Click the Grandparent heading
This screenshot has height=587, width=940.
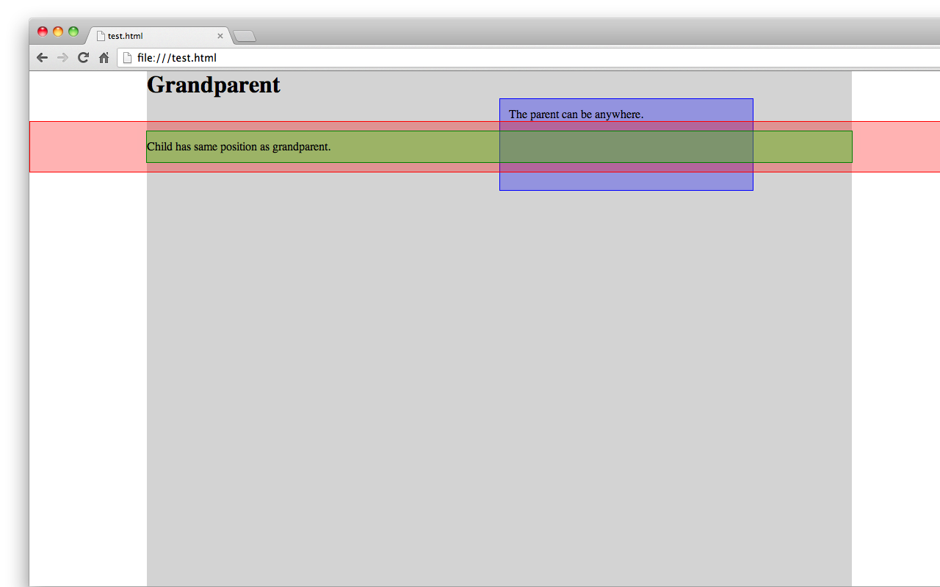[x=214, y=85]
